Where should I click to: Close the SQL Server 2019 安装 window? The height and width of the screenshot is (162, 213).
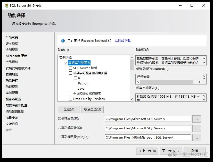click(x=204, y=6)
